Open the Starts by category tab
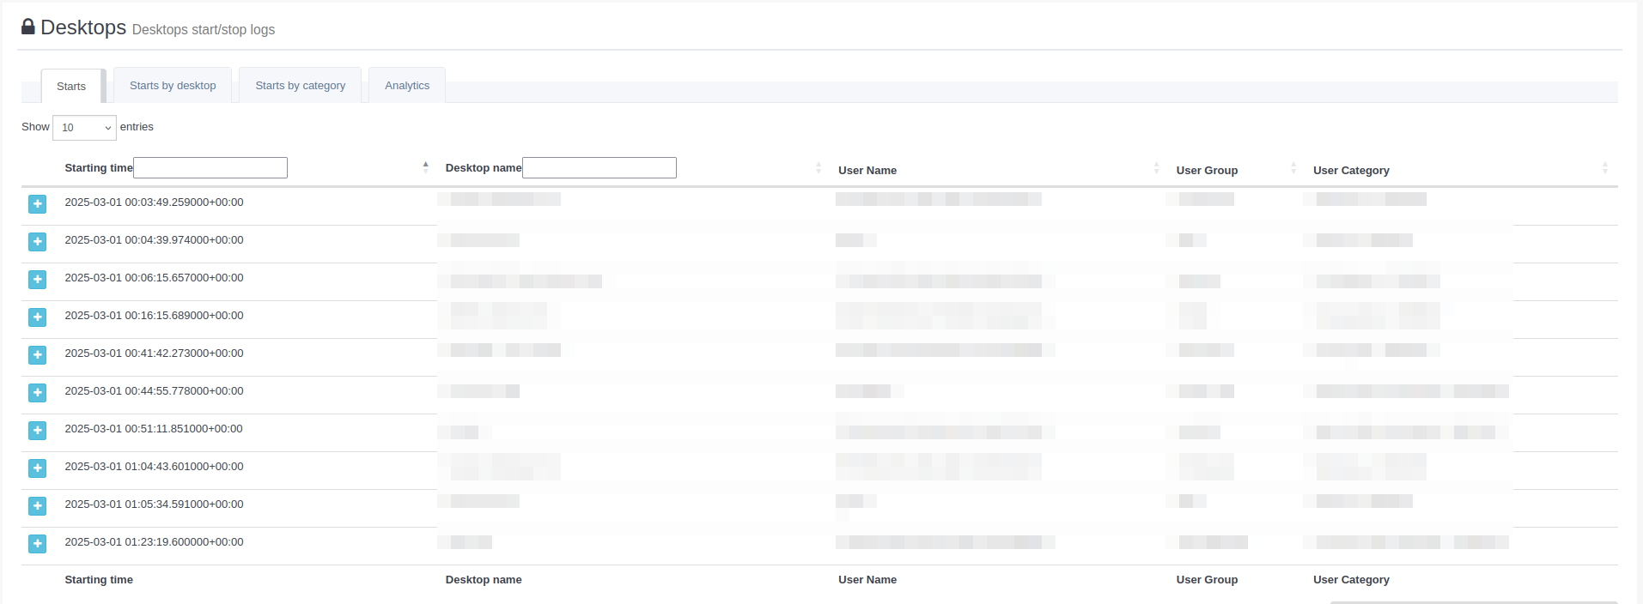The height and width of the screenshot is (604, 1643). pos(300,86)
